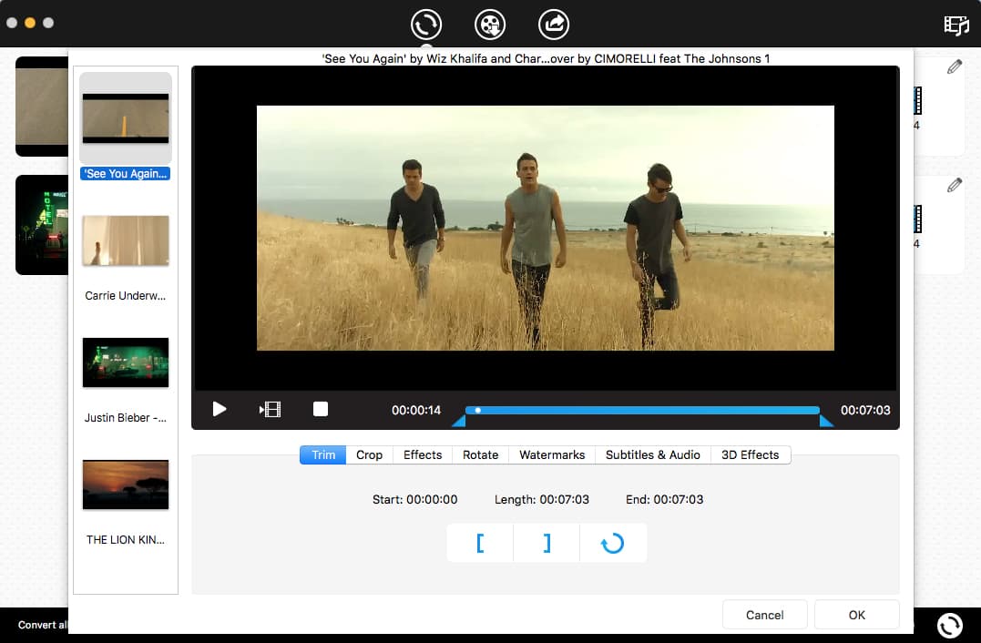Click the 'Start: 00:00:00' value
The height and width of the screenshot is (643, 981).
(x=414, y=499)
